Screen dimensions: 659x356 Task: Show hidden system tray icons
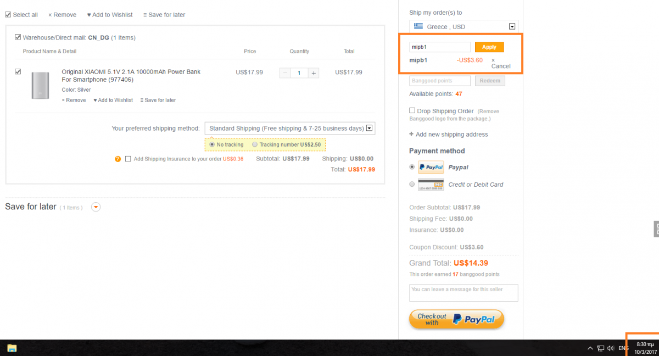pyautogui.click(x=590, y=348)
